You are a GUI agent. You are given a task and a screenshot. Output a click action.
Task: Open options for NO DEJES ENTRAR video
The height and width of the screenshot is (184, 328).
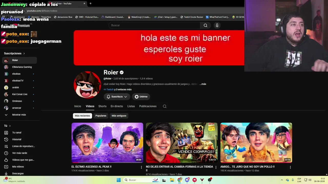click(x=216, y=167)
